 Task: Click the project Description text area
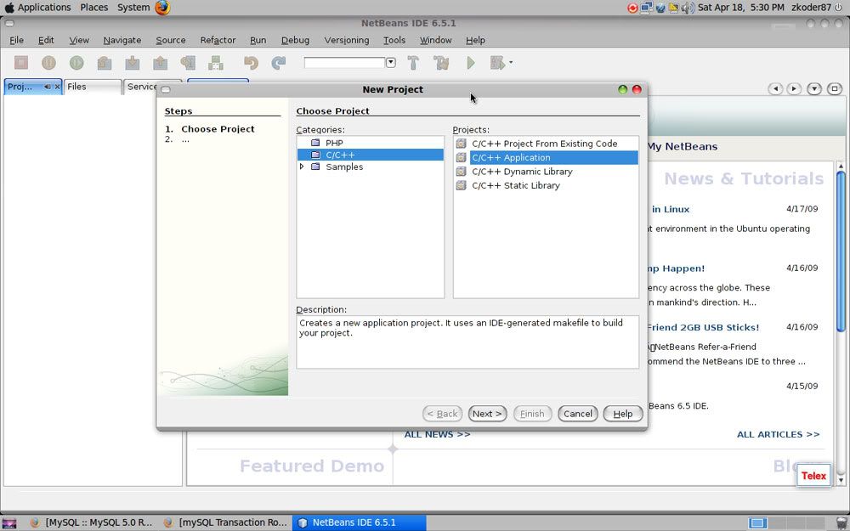click(467, 342)
